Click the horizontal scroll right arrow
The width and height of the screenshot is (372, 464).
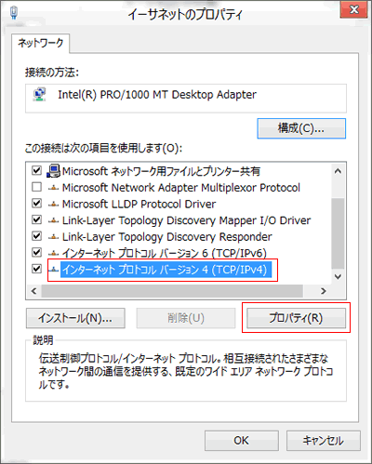point(324,291)
